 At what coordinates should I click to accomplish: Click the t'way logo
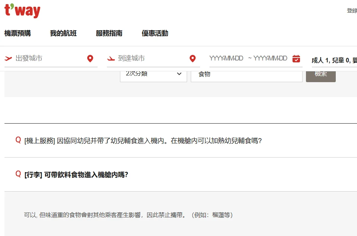pyautogui.click(x=22, y=10)
